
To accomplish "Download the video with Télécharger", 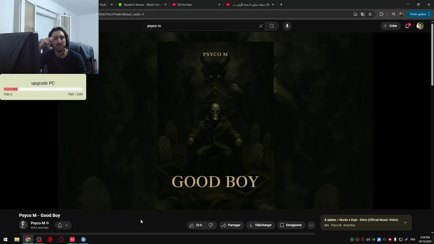I will [x=260, y=225].
